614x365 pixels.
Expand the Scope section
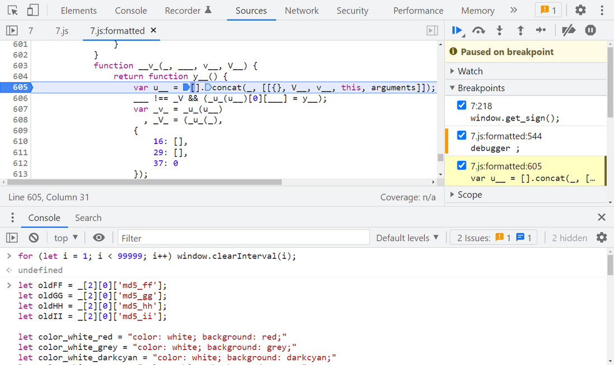click(526, 195)
